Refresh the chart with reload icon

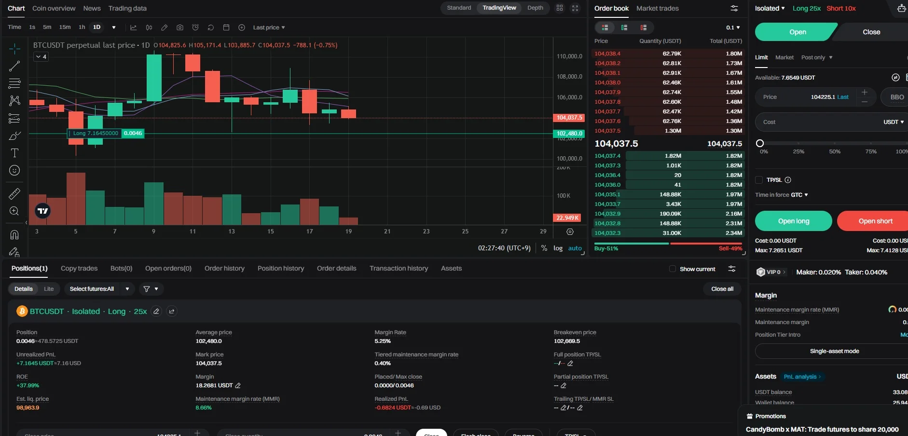[211, 27]
